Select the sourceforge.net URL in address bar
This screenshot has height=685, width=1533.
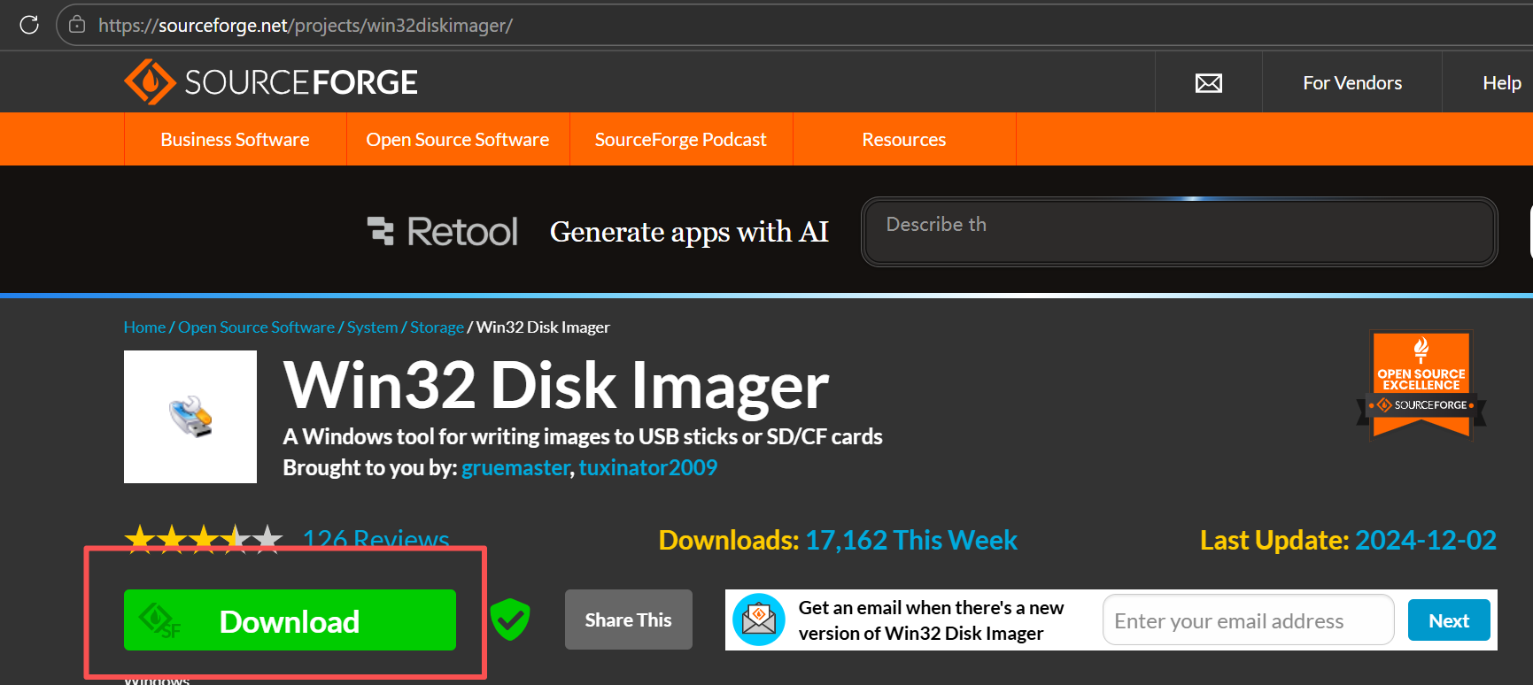pos(306,26)
